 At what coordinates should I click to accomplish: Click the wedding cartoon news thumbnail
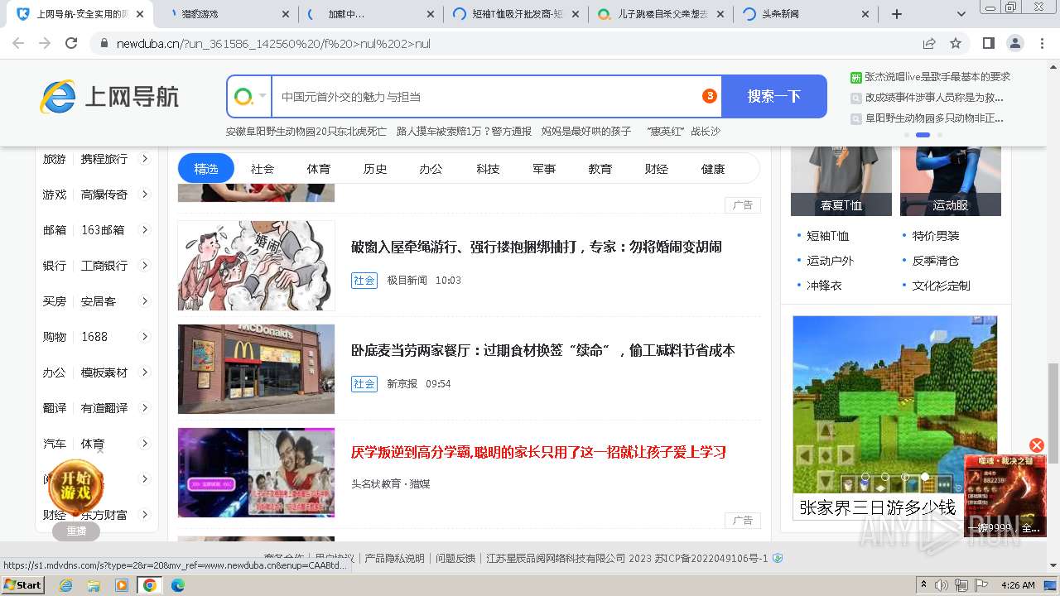(256, 265)
